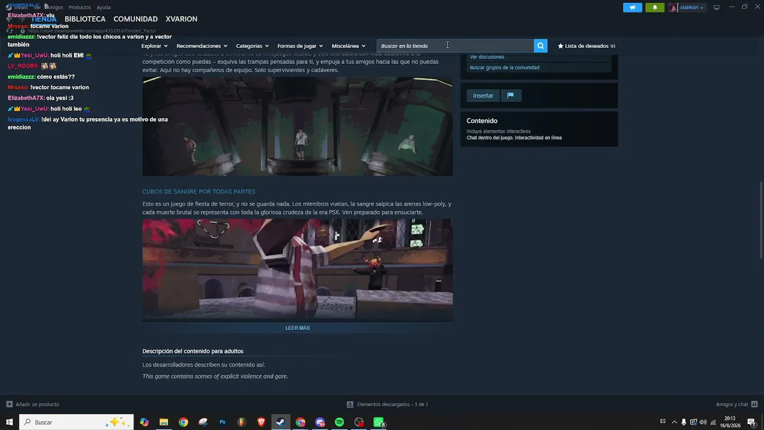
Task: Expand the Explorar dropdown
Action: pyautogui.click(x=155, y=46)
